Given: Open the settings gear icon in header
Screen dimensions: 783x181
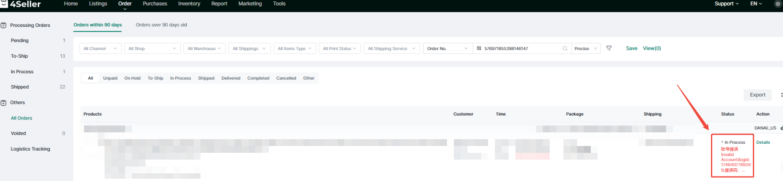Looking at the screenshot, I should 778,4.
